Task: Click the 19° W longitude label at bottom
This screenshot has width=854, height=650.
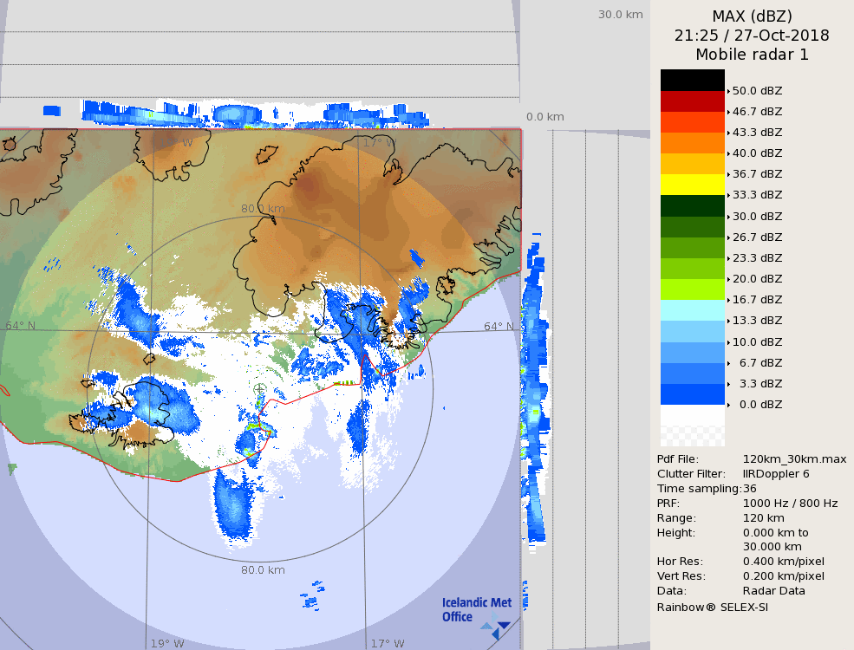Action: pos(167,643)
